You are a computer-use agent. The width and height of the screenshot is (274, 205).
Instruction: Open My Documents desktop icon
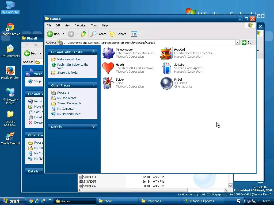click(10, 51)
